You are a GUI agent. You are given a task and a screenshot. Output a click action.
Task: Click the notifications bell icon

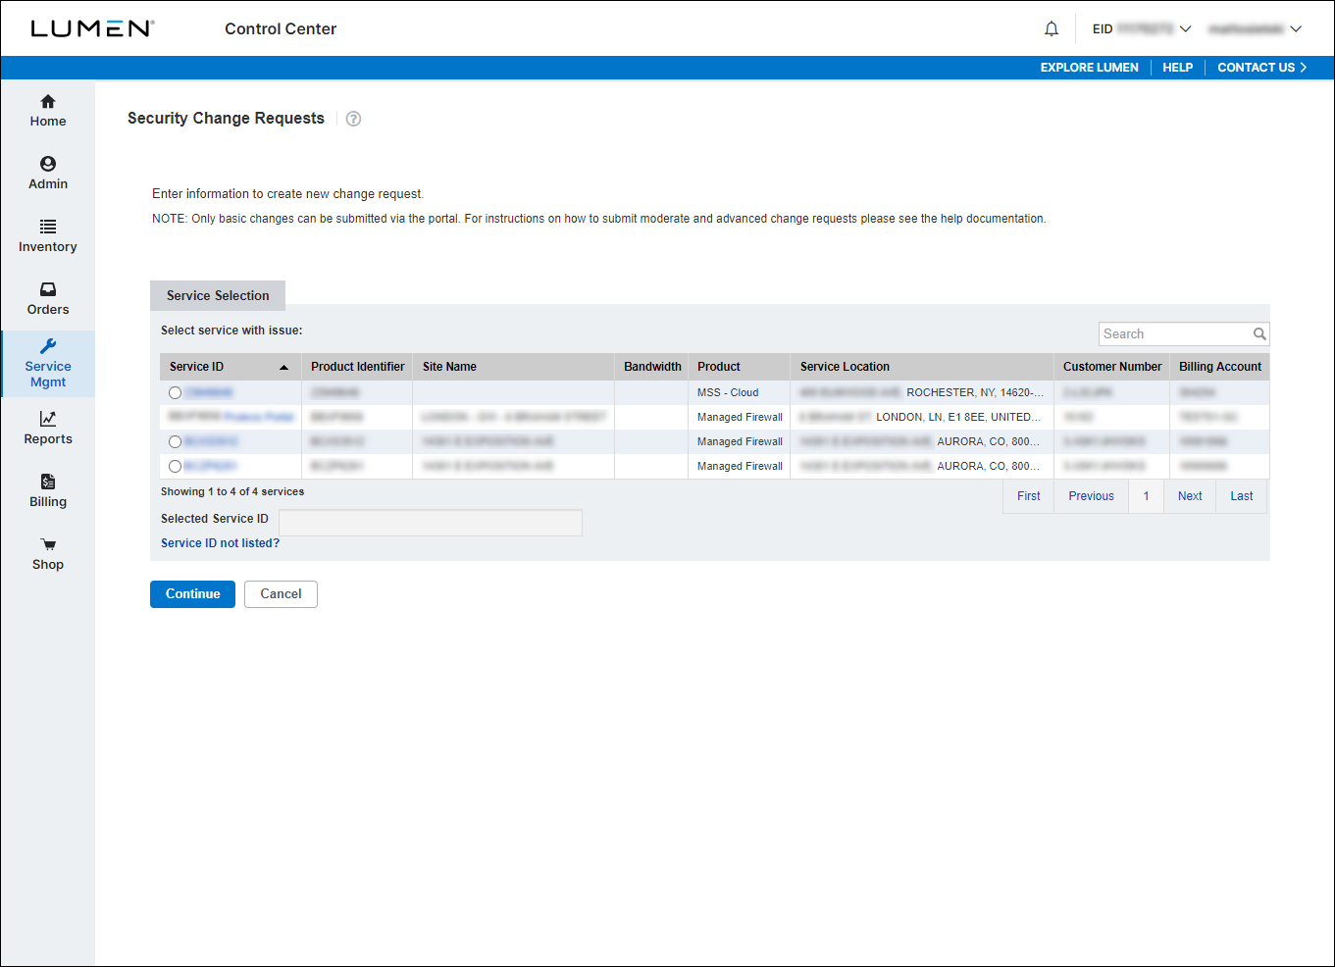(x=1052, y=28)
